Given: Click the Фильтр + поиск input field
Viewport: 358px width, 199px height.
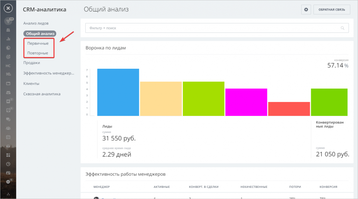Looking at the screenshot, I should click(210, 28).
